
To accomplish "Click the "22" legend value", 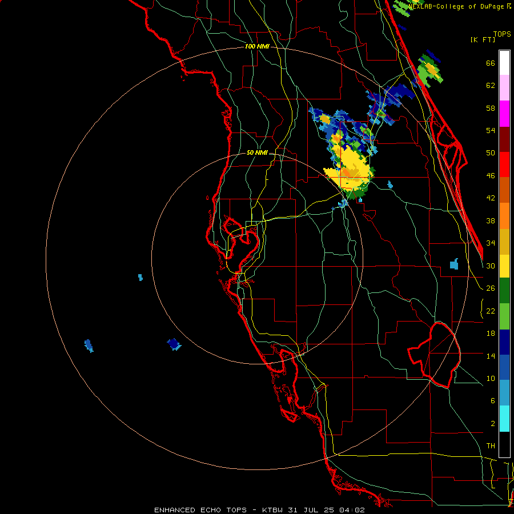I will [491, 311].
